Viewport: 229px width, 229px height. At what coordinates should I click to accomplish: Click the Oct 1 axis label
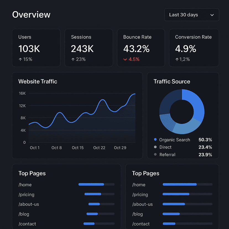click(x=35, y=148)
